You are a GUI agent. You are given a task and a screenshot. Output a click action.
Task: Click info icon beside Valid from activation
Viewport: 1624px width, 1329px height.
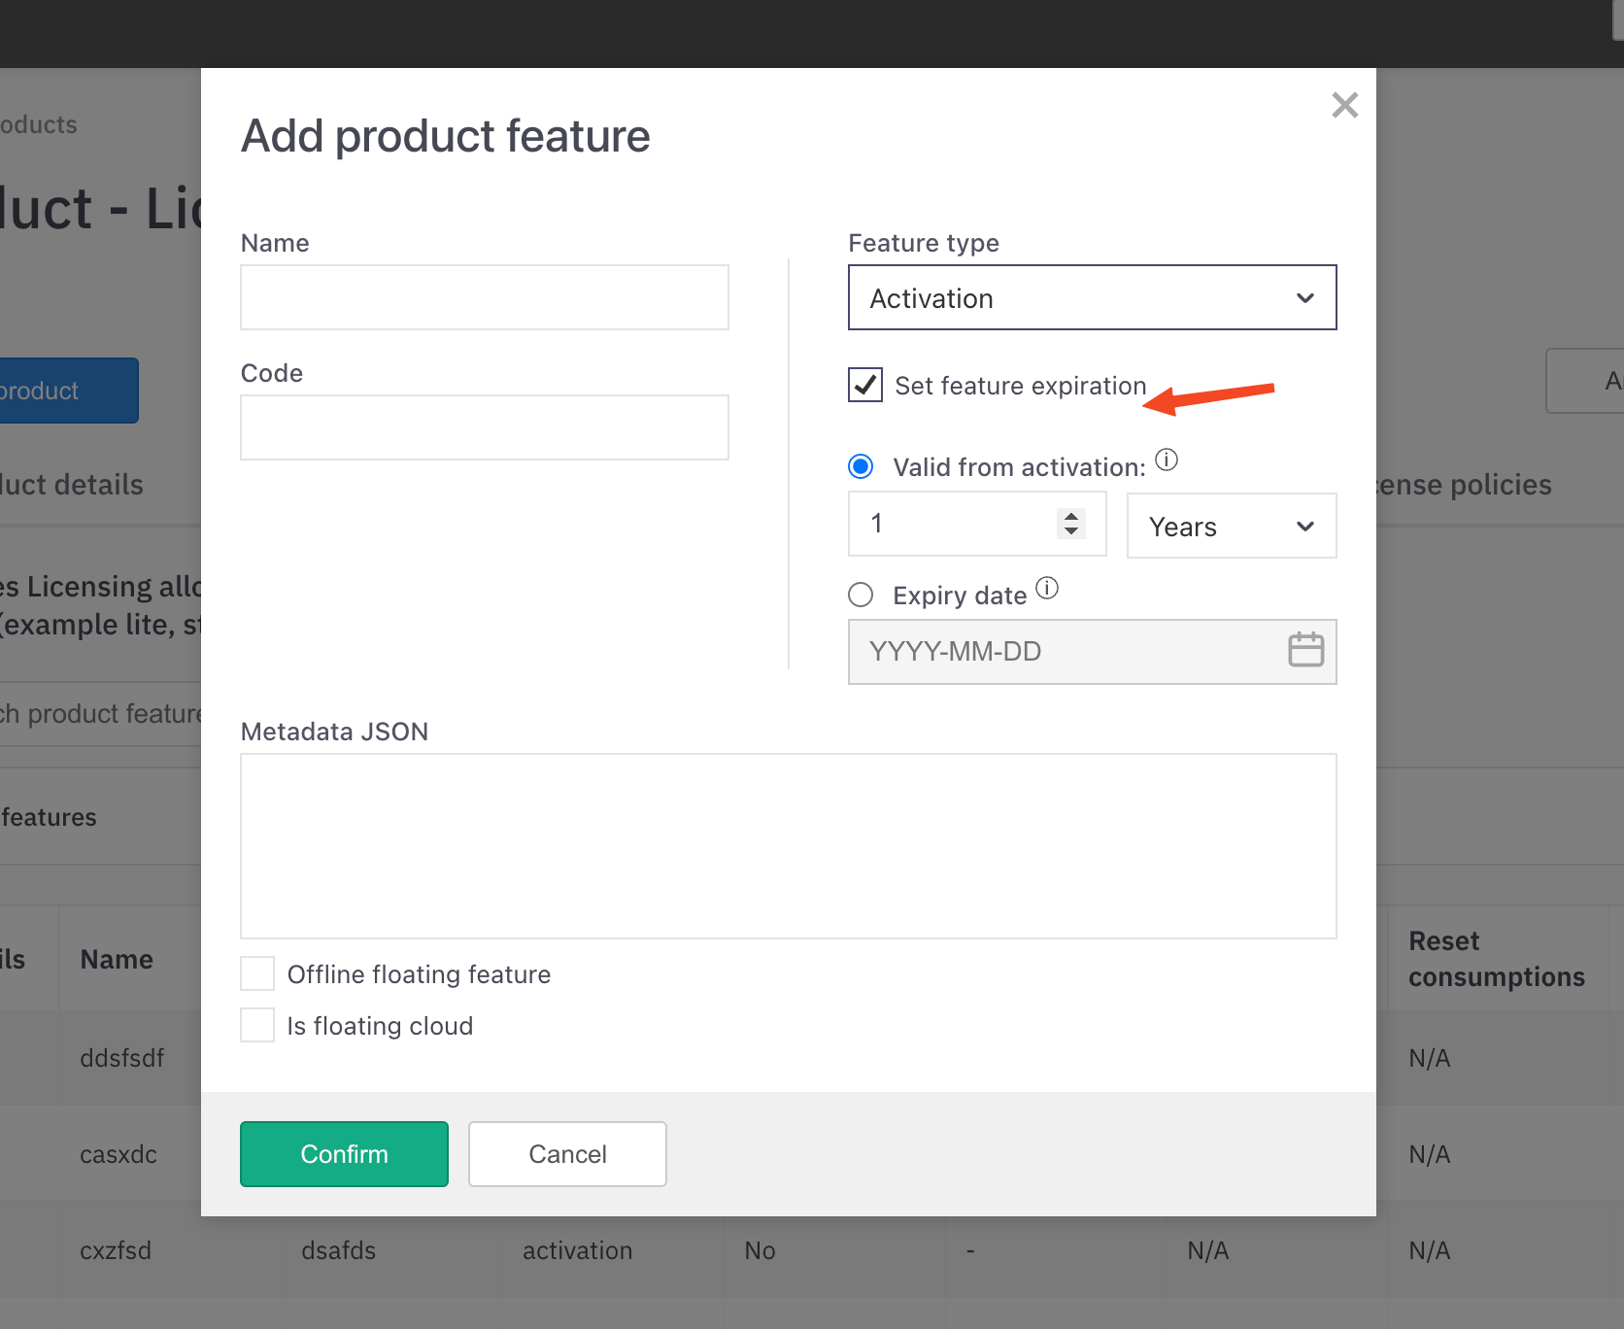point(1167,460)
